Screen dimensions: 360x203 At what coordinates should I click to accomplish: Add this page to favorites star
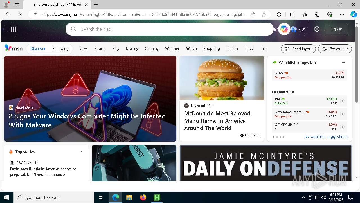coord(264,14)
